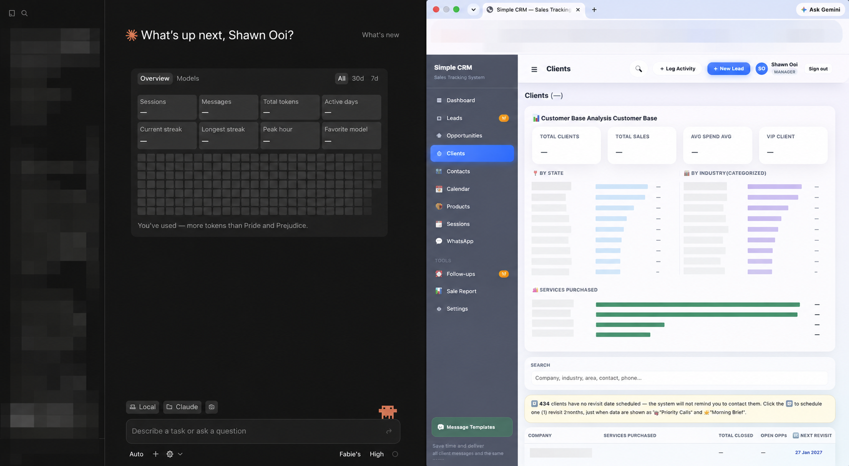The width and height of the screenshot is (849, 466).
Task: Switch to the Overview tab
Action: [x=155, y=78]
